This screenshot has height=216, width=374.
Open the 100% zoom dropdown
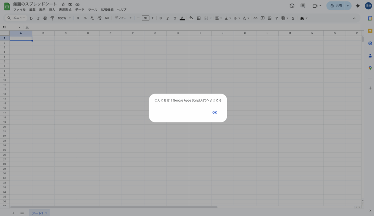pos(64,18)
